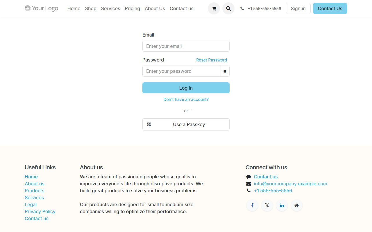Toggle password visibility with the eye icon
The height and width of the screenshot is (232, 372).
[x=225, y=71]
